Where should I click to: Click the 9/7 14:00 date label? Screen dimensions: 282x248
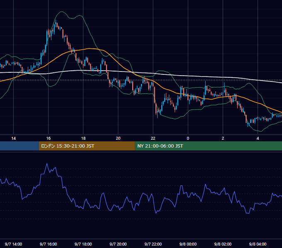coord(14,244)
